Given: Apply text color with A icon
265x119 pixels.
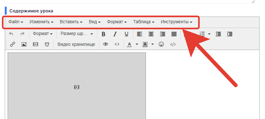Looking at the screenshot, I should coord(129,45).
